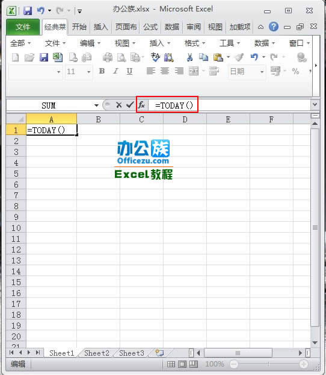The width and height of the screenshot is (326, 375).
Task: Select all cells via corner button
Action: coord(16,119)
